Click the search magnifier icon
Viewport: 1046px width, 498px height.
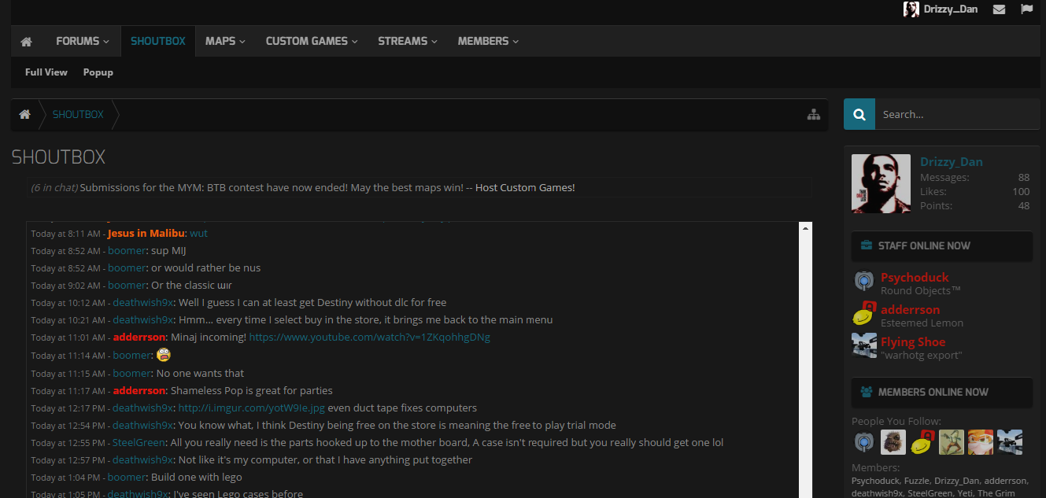click(859, 114)
